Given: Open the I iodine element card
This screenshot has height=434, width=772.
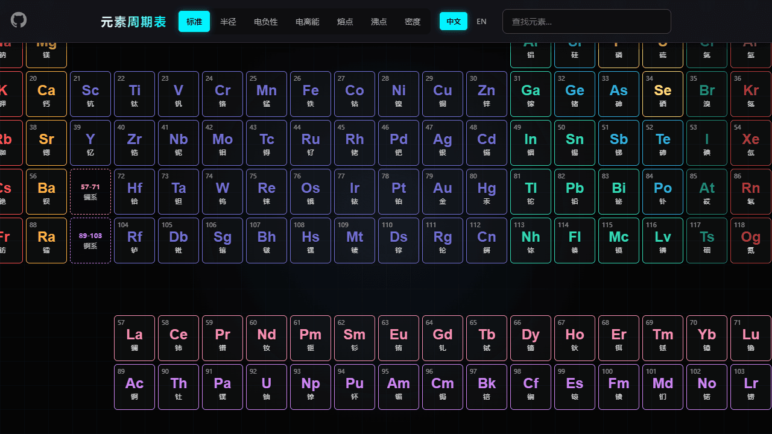Looking at the screenshot, I should tap(707, 143).
